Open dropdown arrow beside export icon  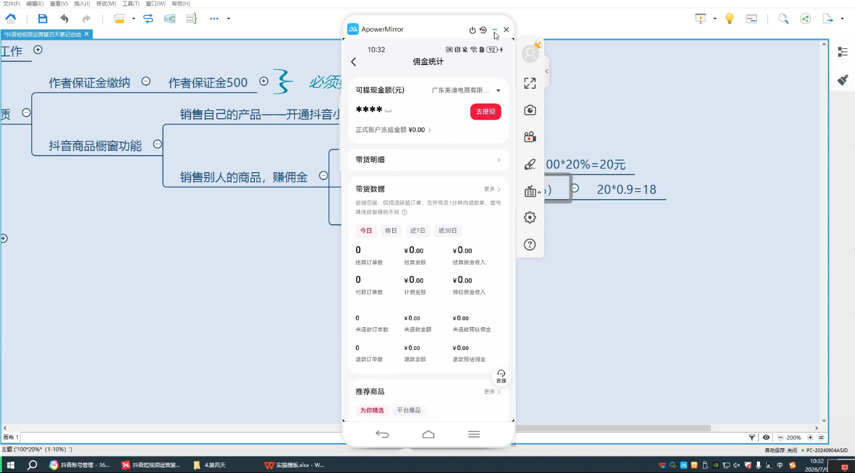point(843,19)
